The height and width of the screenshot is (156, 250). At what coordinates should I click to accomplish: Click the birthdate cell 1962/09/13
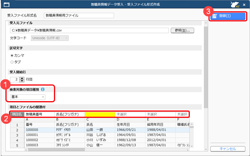pyautogui.click(x=130, y=145)
